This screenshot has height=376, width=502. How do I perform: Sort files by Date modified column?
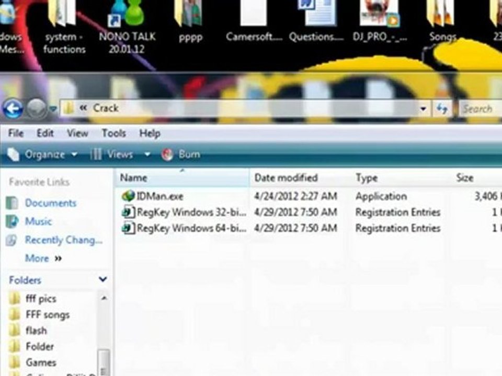click(x=301, y=178)
